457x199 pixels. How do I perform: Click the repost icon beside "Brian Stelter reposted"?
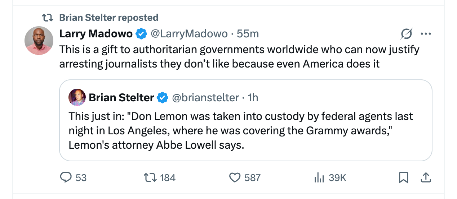(47, 17)
